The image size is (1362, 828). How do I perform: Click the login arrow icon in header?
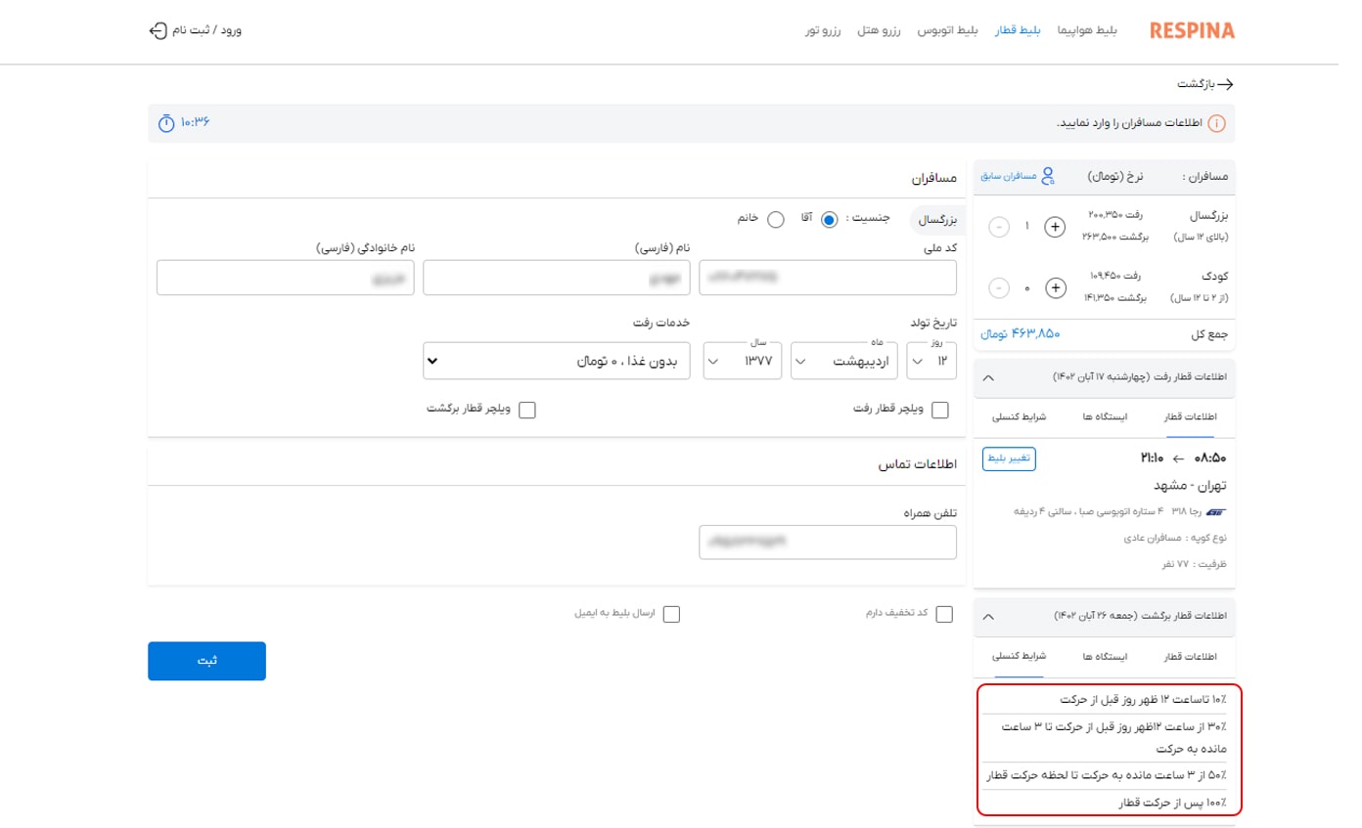(x=159, y=30)
